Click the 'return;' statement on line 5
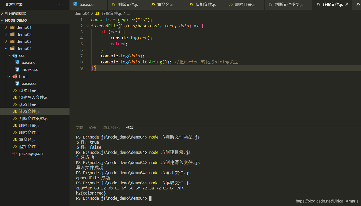 [x=119, y=44]
